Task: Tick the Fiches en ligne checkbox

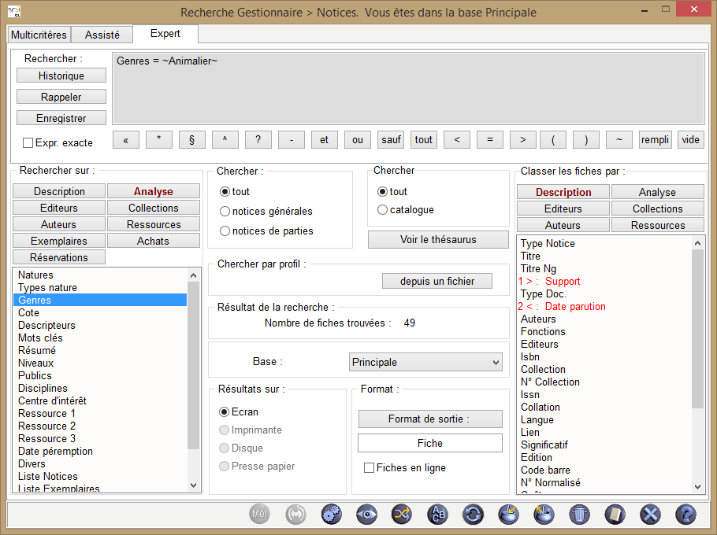Action: [x=369, y=468]
